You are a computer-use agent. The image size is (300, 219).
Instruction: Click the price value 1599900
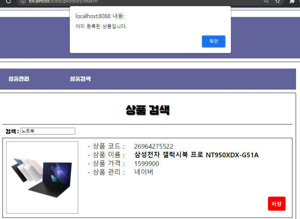pos(146,164)
